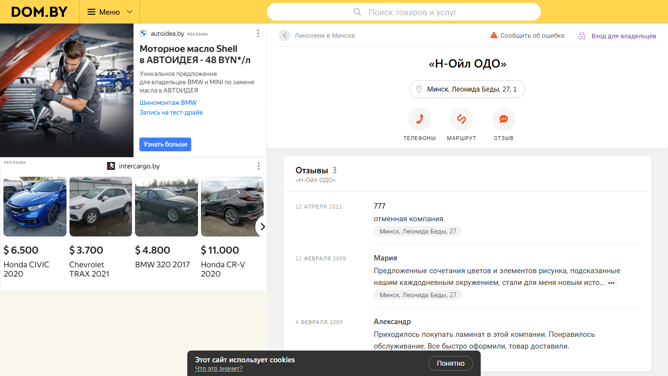Click the lock icon for owner login
Image resolution: width=668 pixels, height=376 pixels.
click(582, 36)
